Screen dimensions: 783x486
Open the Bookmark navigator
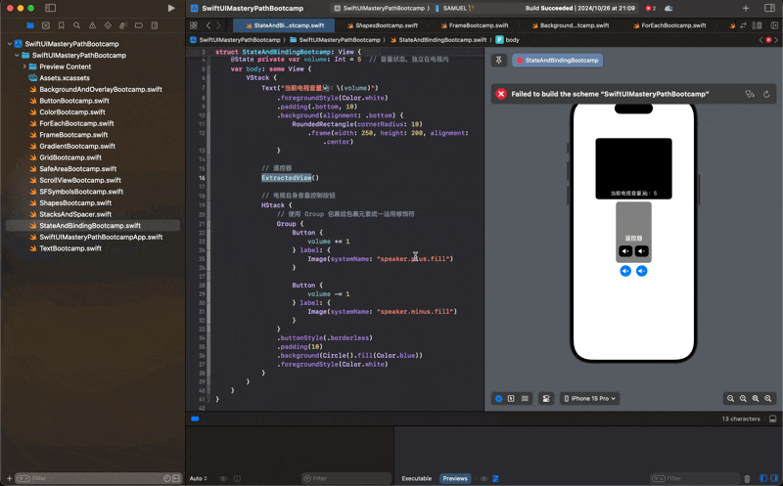[62, 25]
